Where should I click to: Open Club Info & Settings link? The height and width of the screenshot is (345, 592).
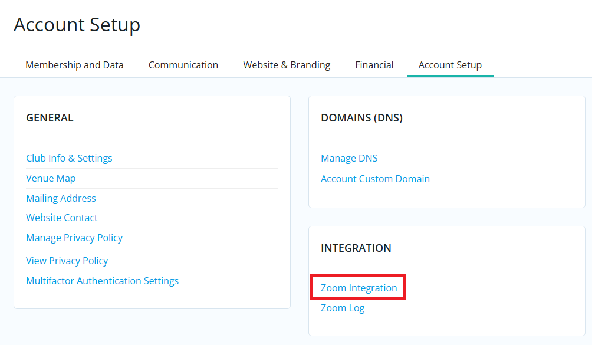tap(69, 158)
